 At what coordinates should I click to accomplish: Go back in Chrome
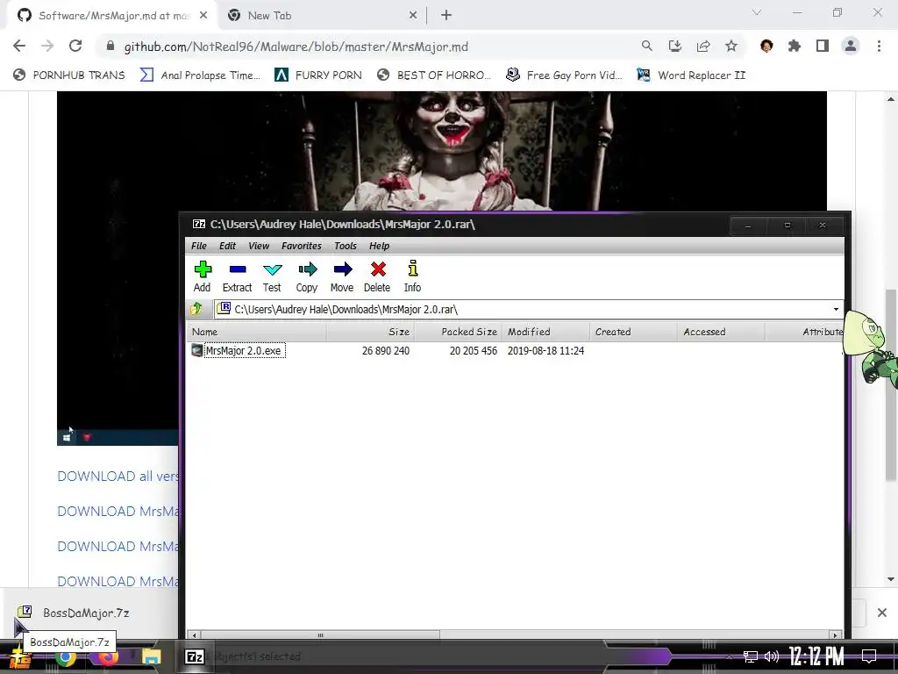19,47
